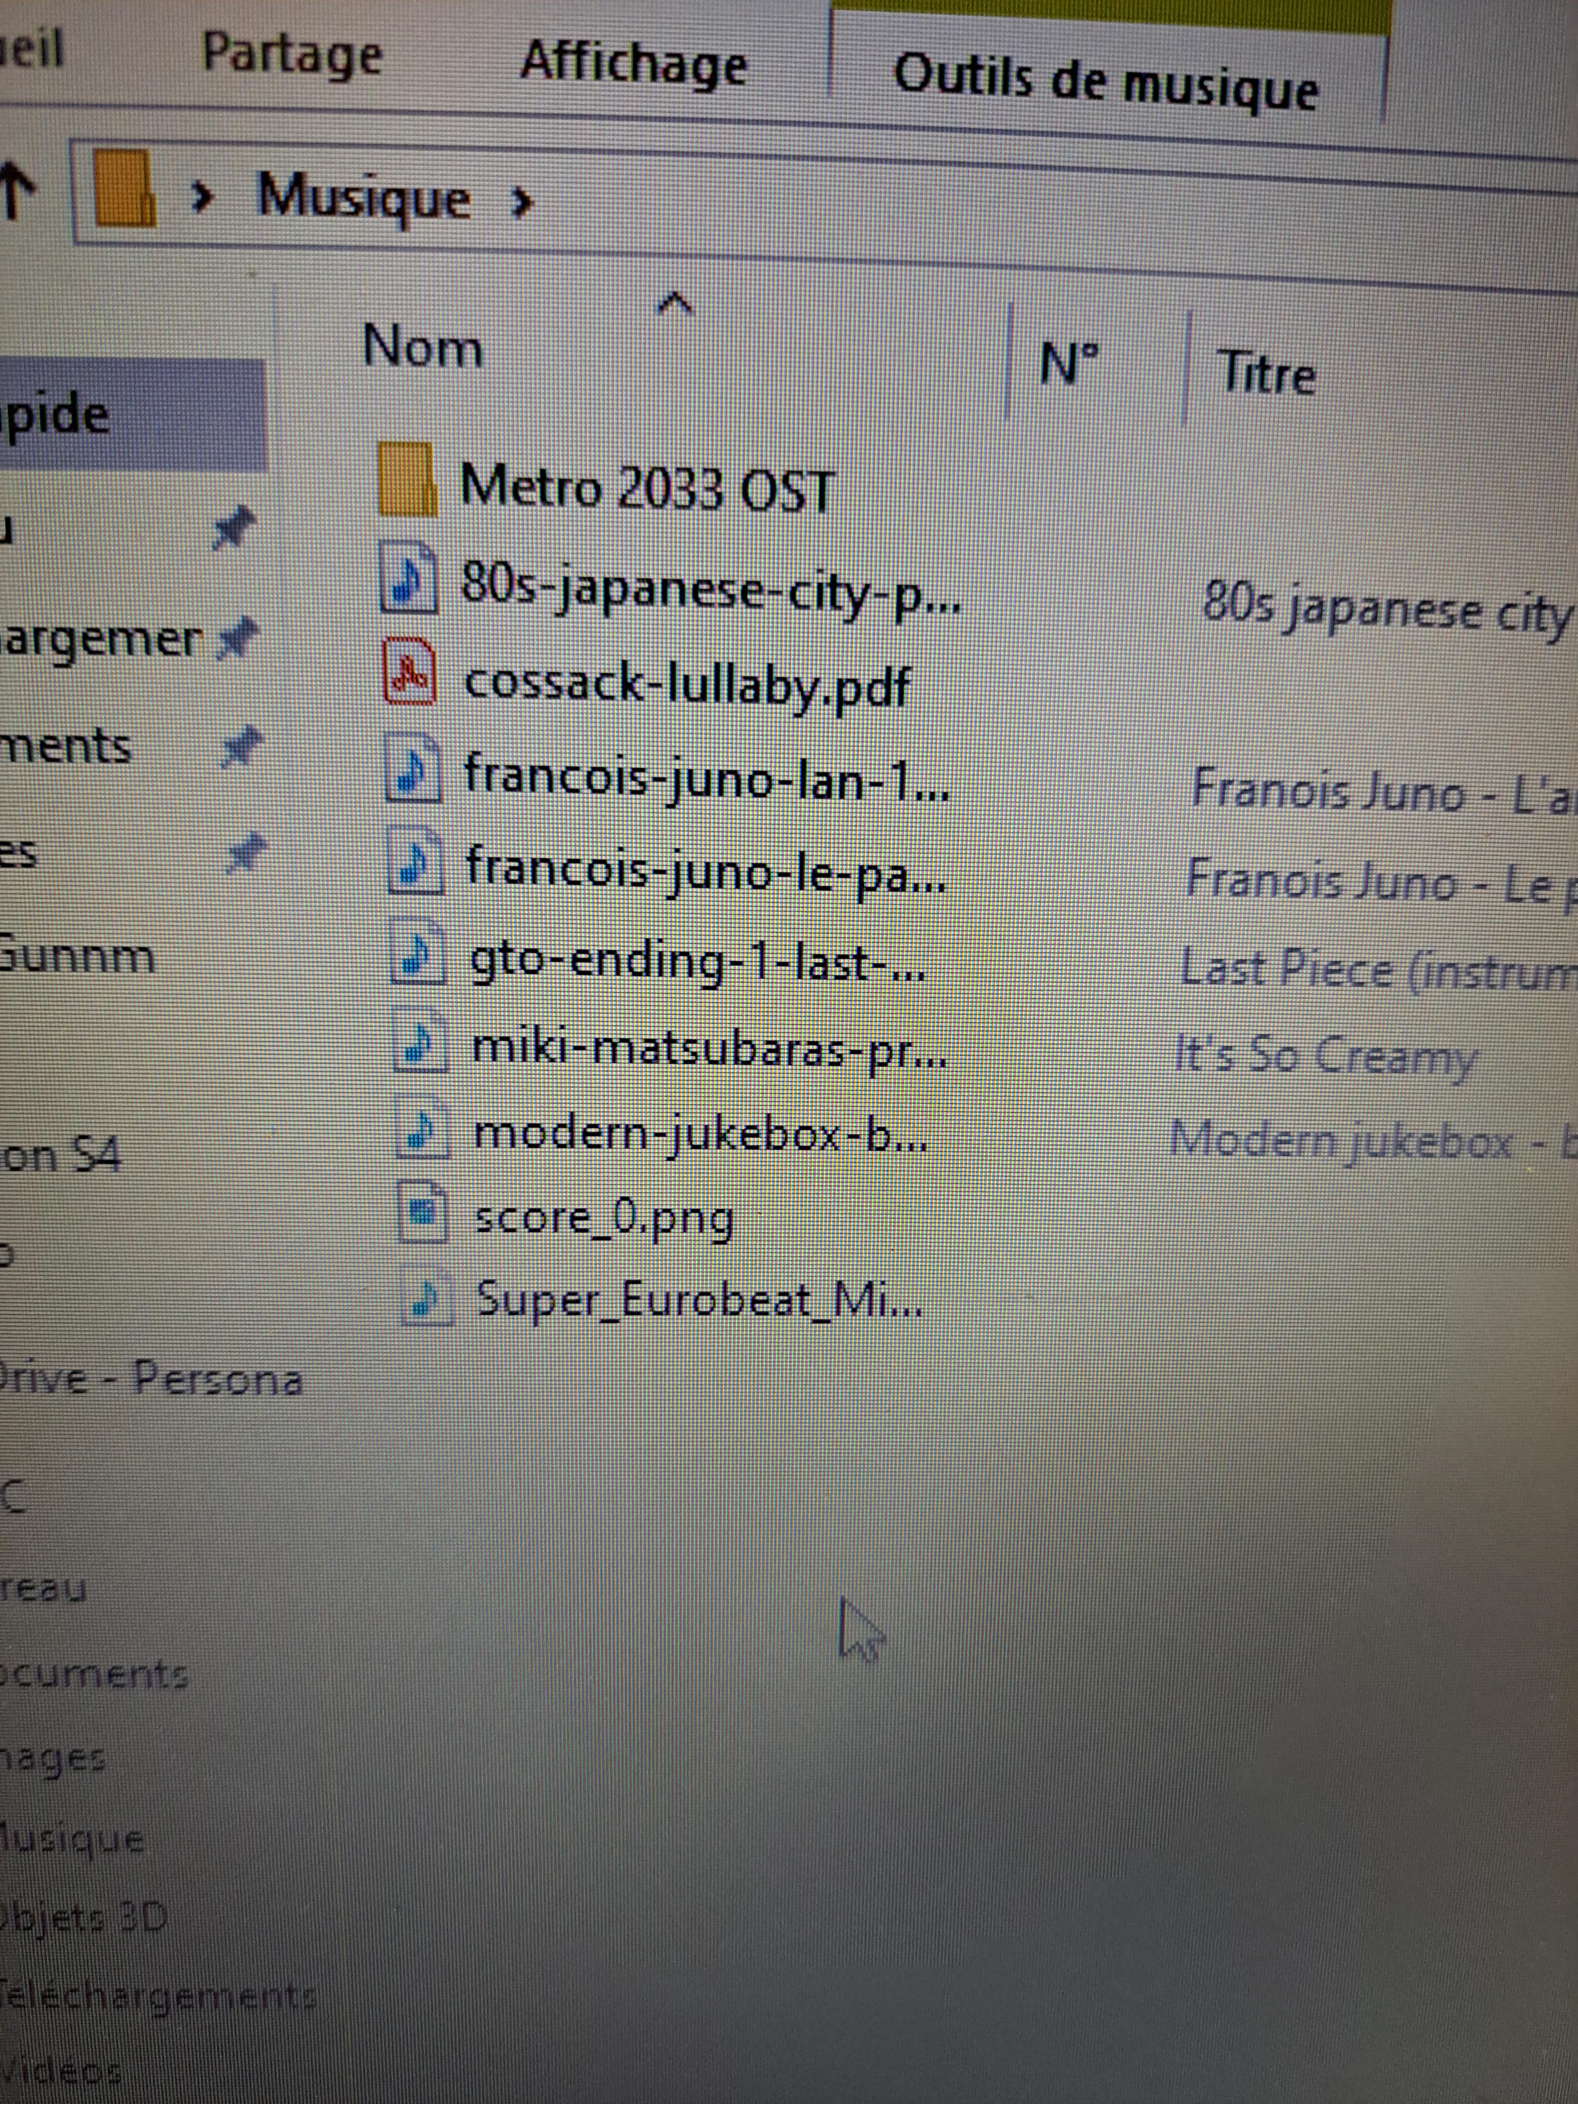Sort by the Nom column header

coord(423,346)
